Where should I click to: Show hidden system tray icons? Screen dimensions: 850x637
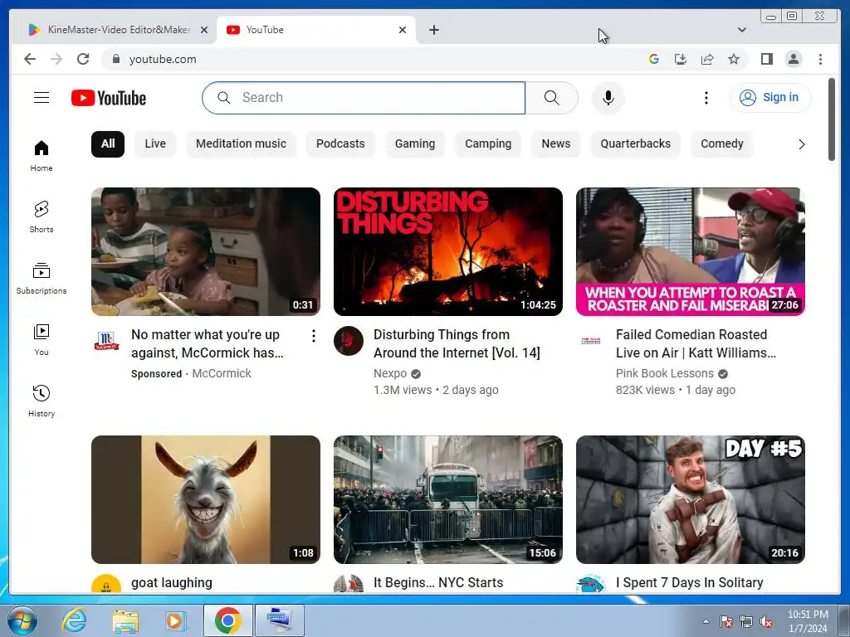[x=706, y=621]
